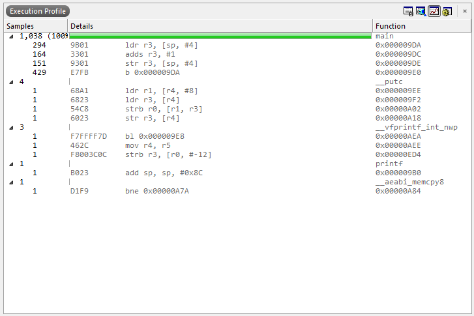Collapse the printf function node
The image size is (474, 316).
11,164
